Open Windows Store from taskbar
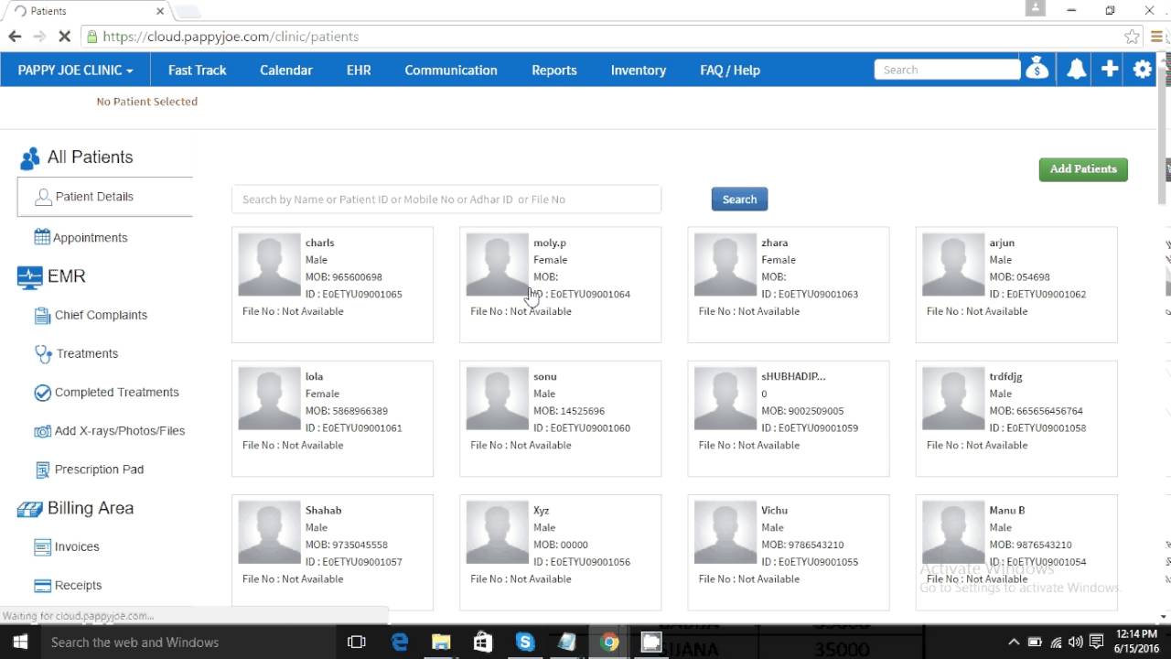Image resolution: width=1171 pixels, height=659 pixels. point(482,643)
